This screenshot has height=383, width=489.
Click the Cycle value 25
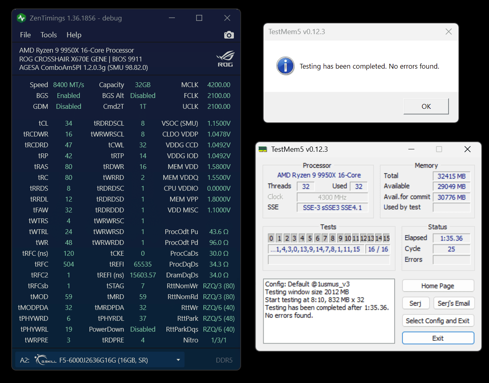point(451,249)
